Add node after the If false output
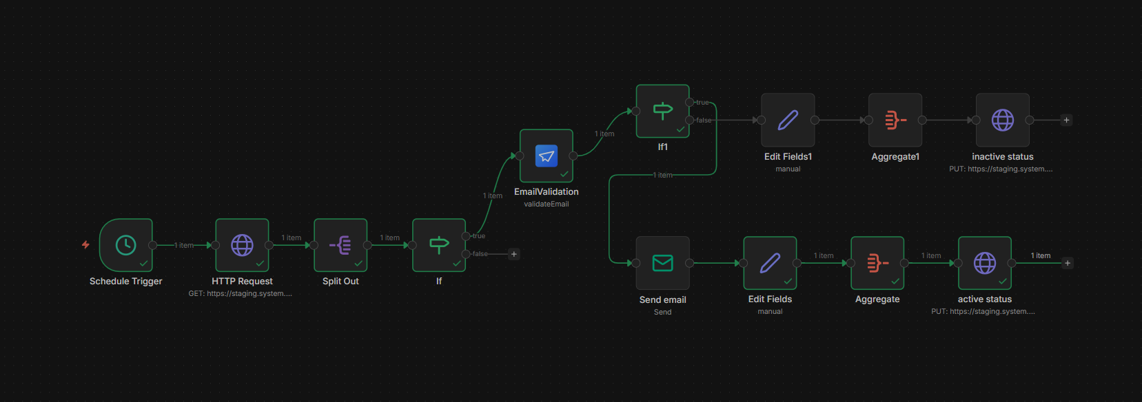This screenshot has height=402, width=1142. (513, 254)
